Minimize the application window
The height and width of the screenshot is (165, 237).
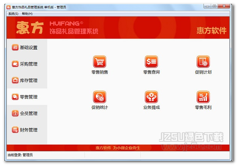tap(208, 6)
